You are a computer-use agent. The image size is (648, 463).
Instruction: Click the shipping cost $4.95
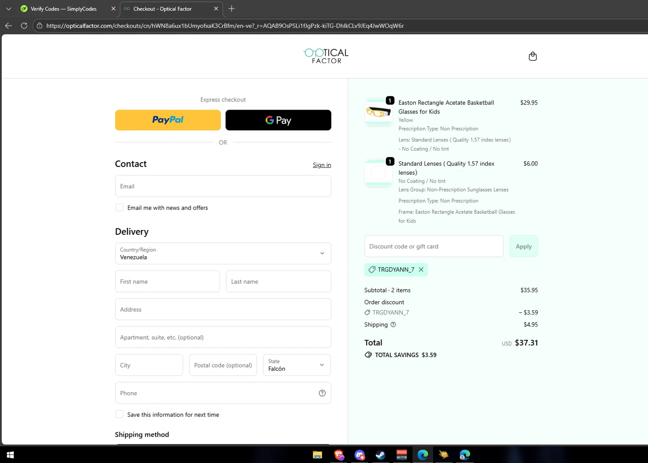[x=530, y=324]
